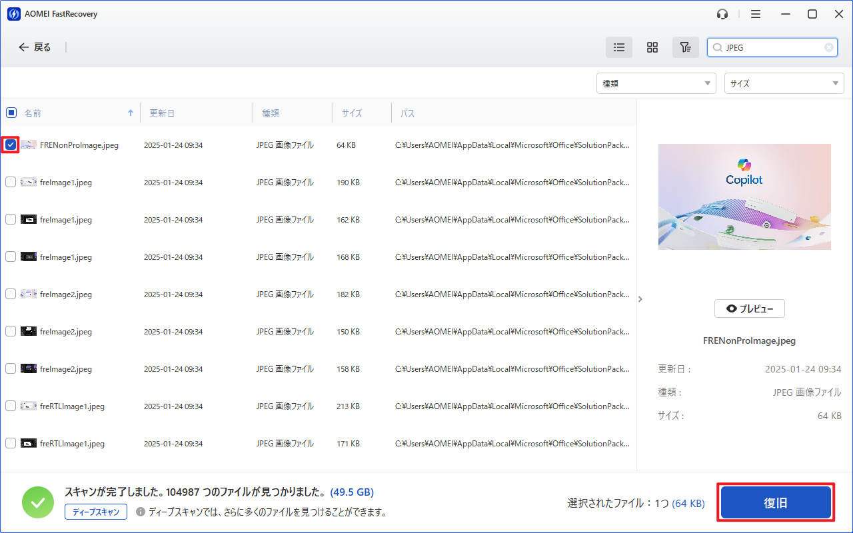Viewport: 853px width, 533px height.
Task: Click the 復旧 recover button
Action: pos(776,502)
